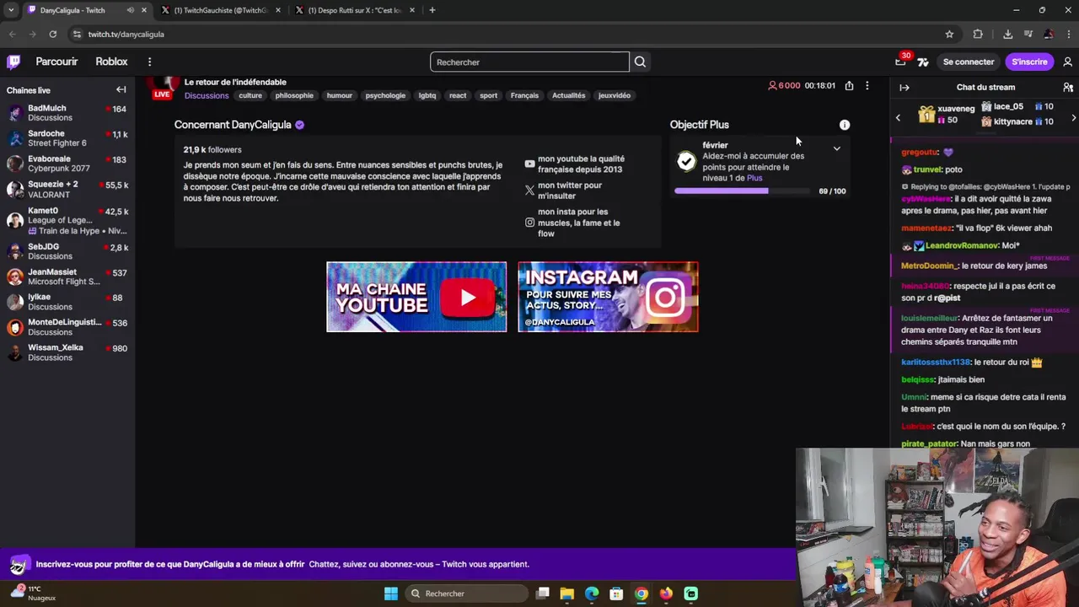Open Firefox from taskbar
The image size is (1079, 607).
pyautogui.click(x=666, y=594)
